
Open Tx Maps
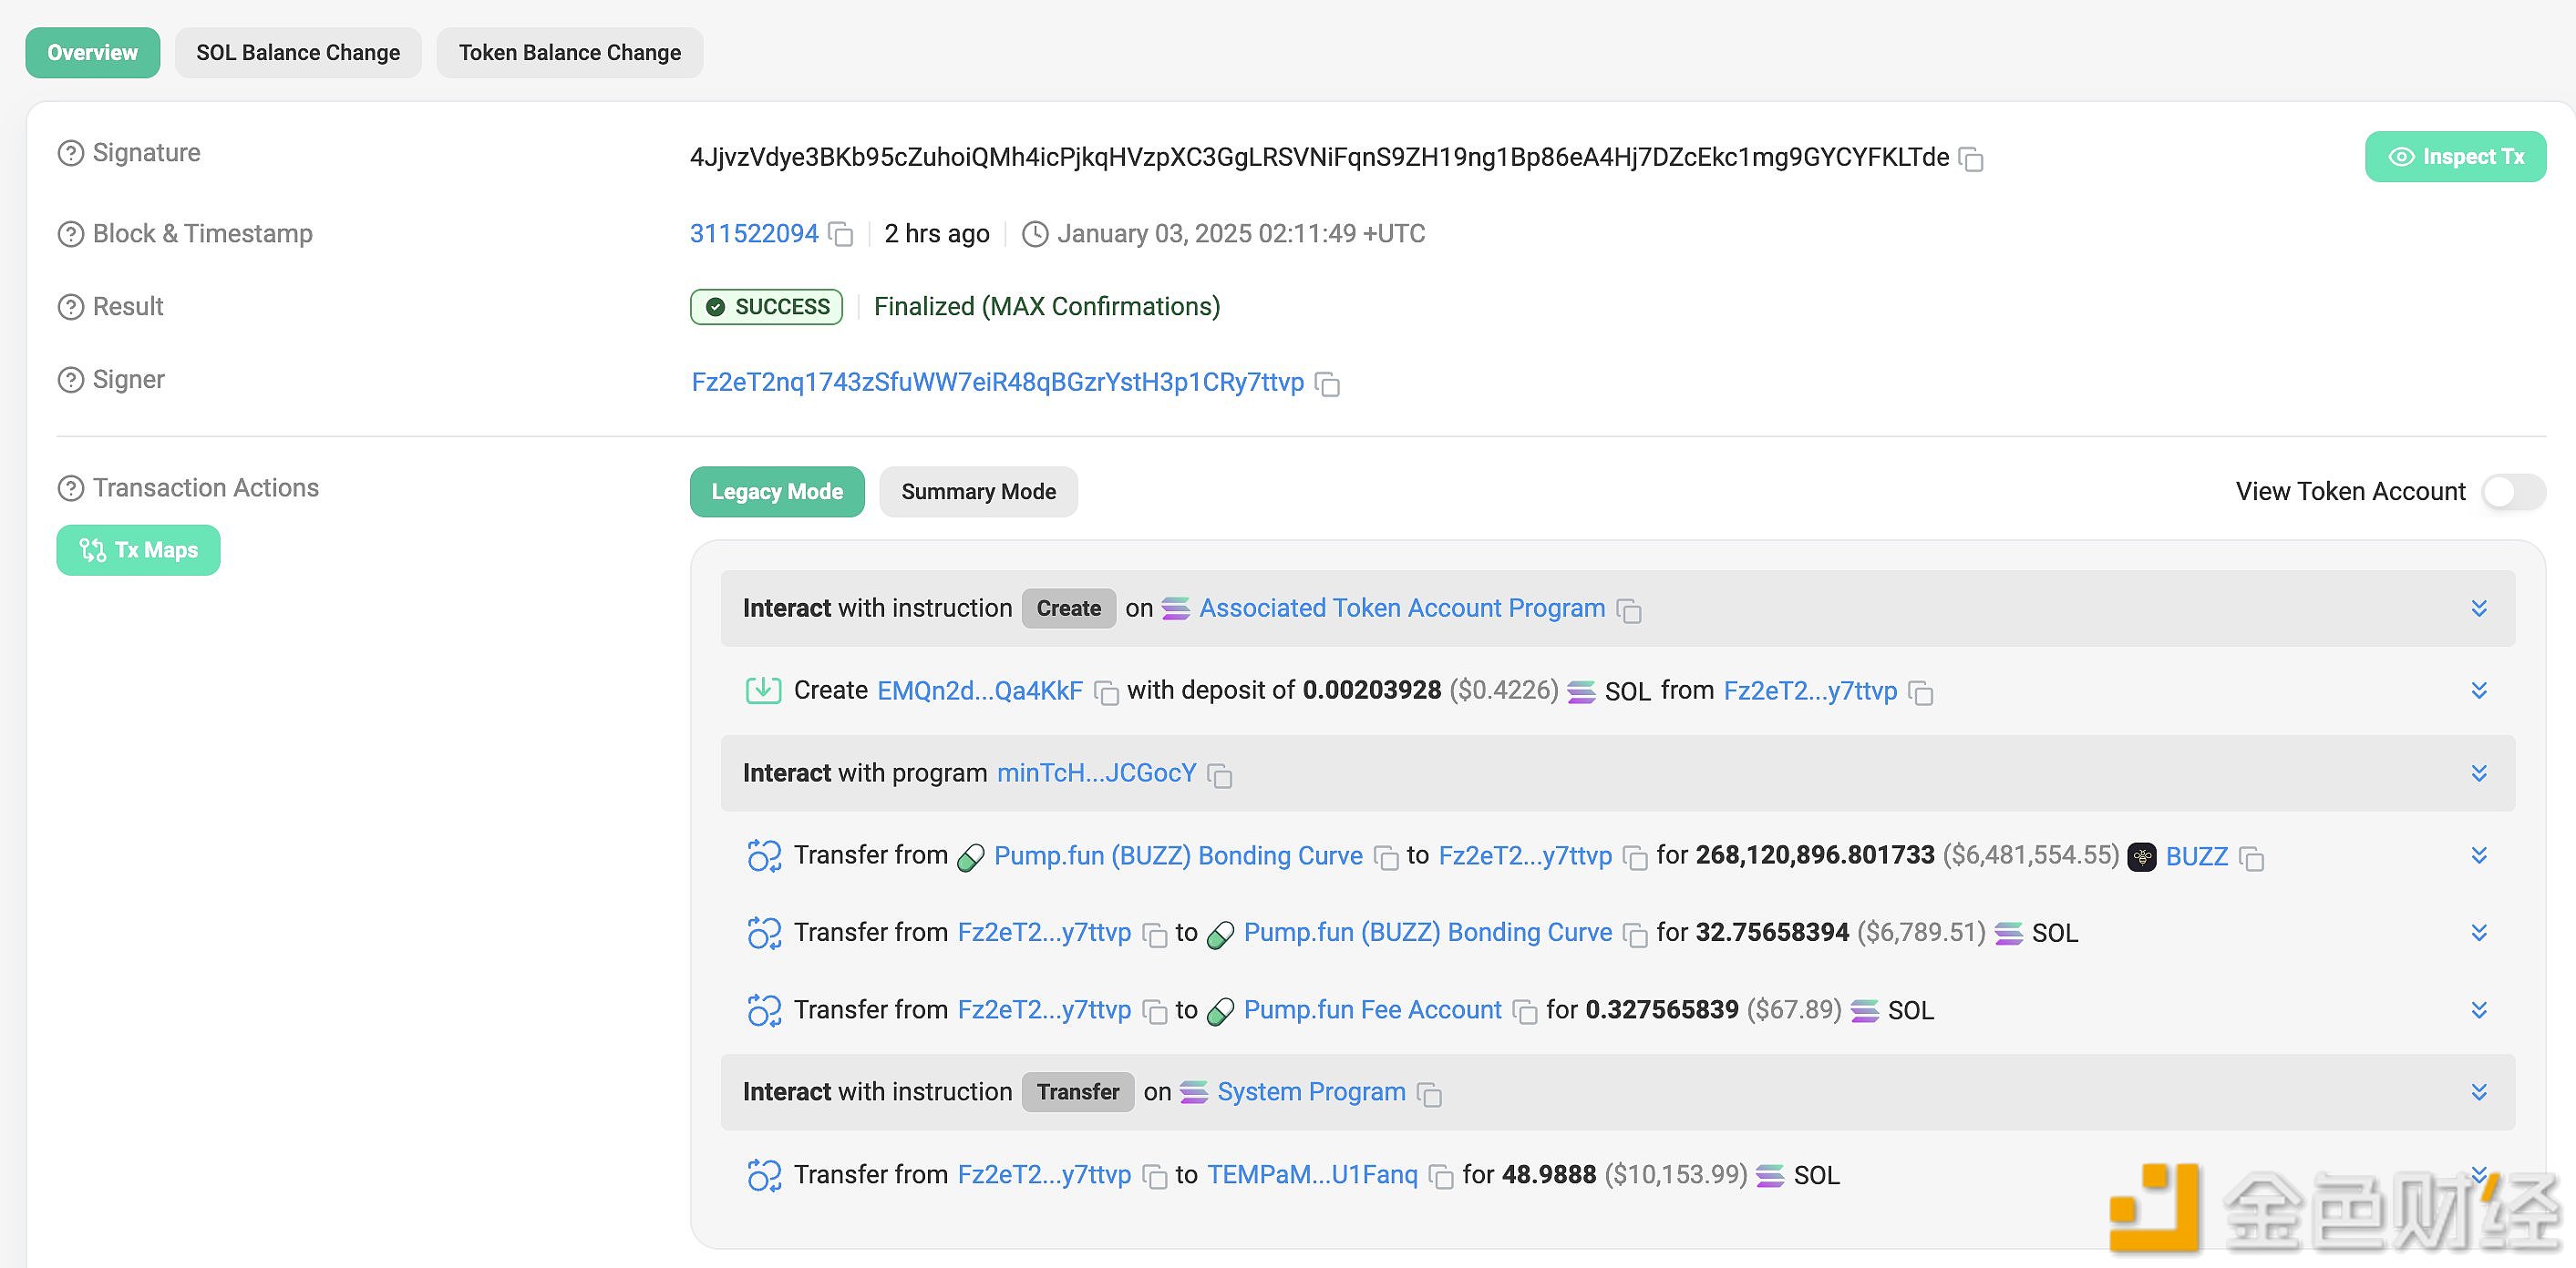click(x=138, y=550)
